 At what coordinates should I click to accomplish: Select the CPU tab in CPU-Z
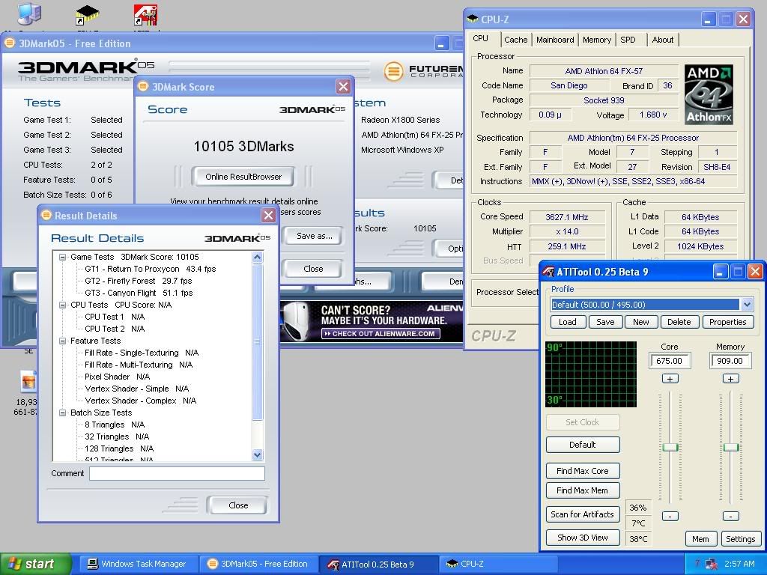coord(481,38)
